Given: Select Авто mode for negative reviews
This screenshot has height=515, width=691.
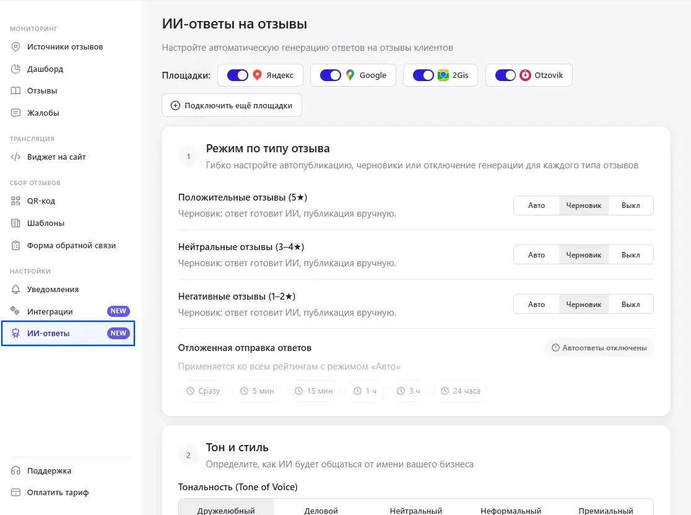Looking at the screenshot, I should (x=536, y=304).
